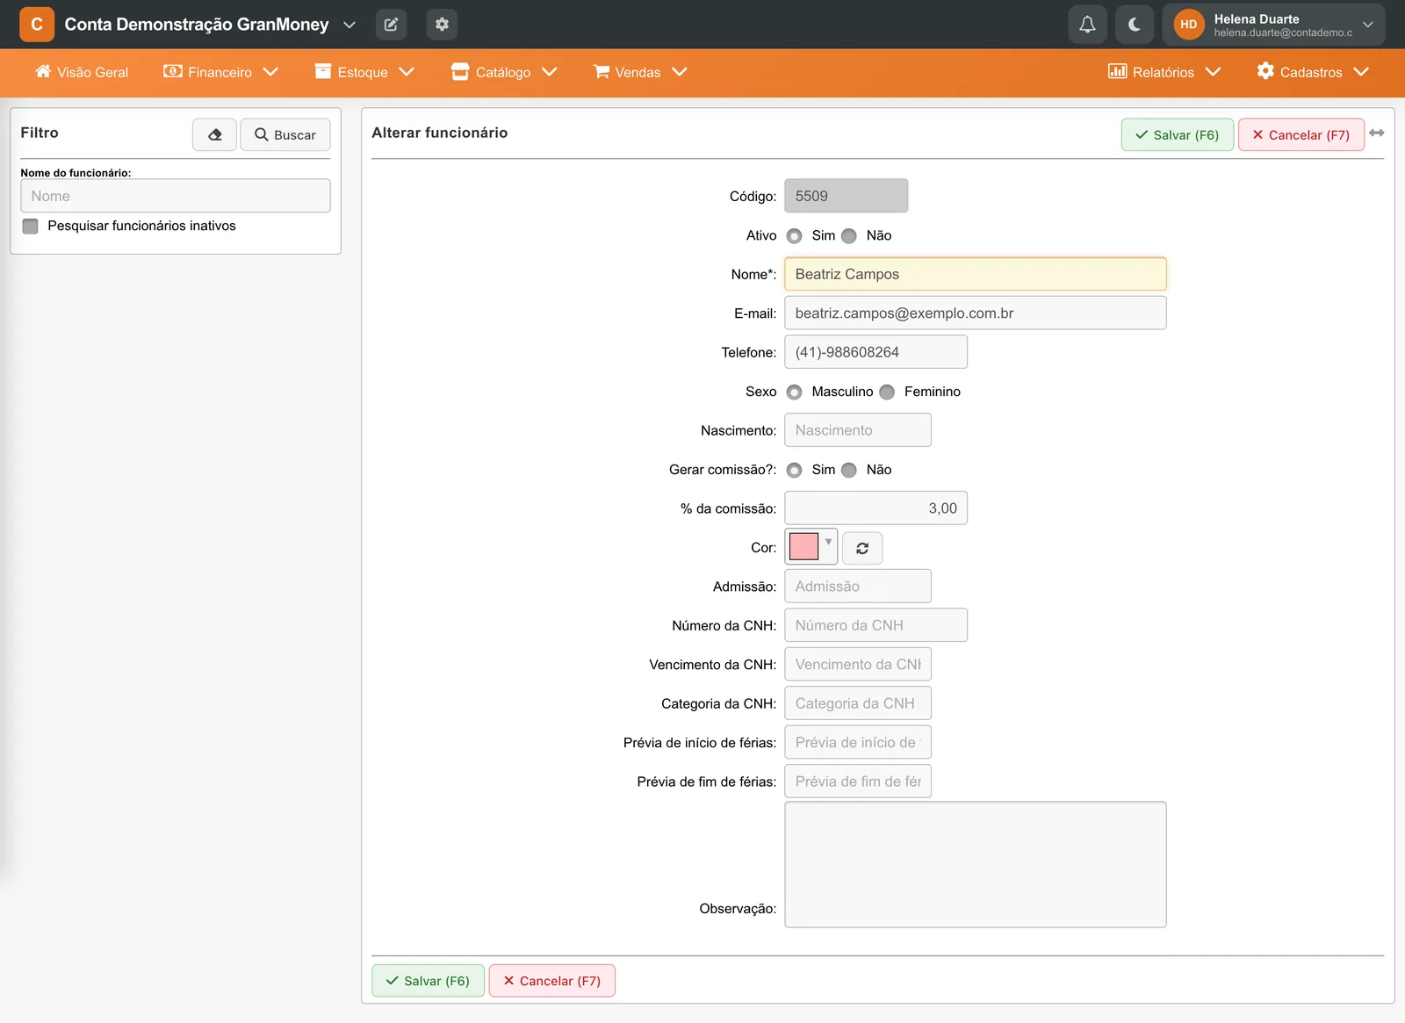Image resolution: width=1405 pixels, height=1023 pixels.
Task: Click the Estoque box icon
Action: pyautogui.click(x=323, y=71)
